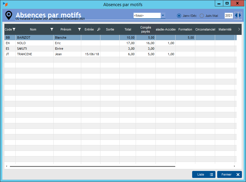The image size is (246, 182).
Task: Select the Juin/Mai period radio button
Action: [201, 16]
